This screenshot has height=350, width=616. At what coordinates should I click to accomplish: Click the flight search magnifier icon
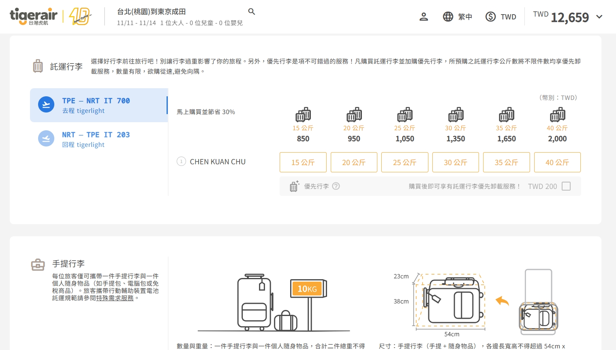coord(252,12)
